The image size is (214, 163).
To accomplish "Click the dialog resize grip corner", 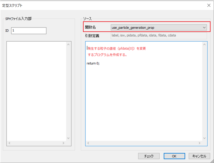I will point(212,161).
